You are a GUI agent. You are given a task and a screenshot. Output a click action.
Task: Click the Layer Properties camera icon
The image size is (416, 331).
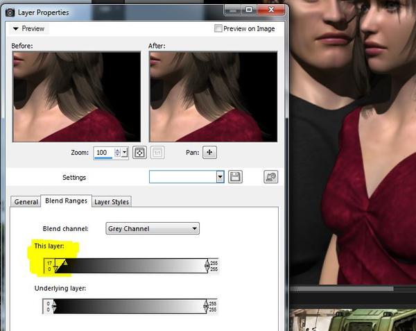[10, 12]
